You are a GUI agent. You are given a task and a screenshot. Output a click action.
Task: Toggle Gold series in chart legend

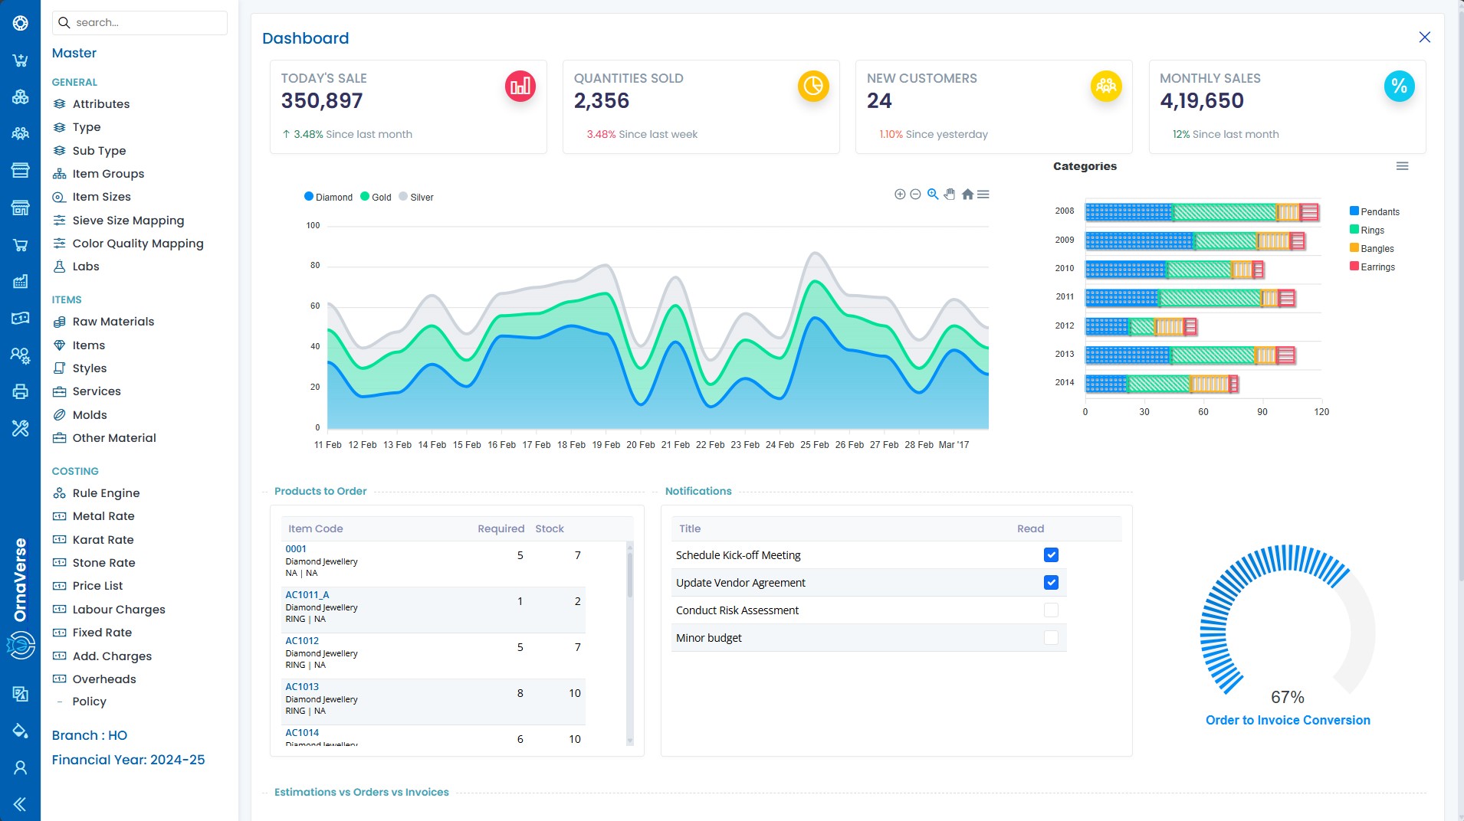pyautogui.click(x=376, y=197)
